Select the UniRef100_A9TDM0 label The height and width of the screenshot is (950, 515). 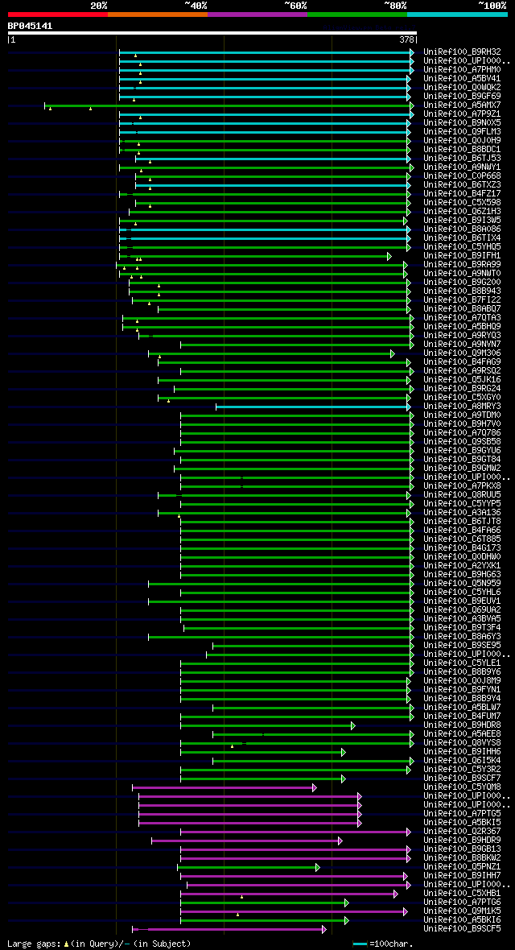(x=462, y=415)
